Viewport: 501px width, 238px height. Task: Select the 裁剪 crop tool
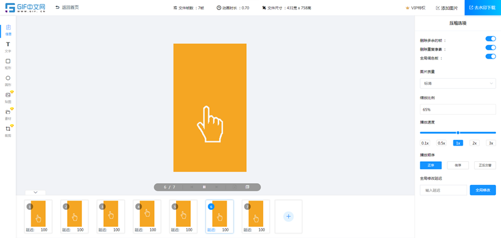[x=8, y=131]
